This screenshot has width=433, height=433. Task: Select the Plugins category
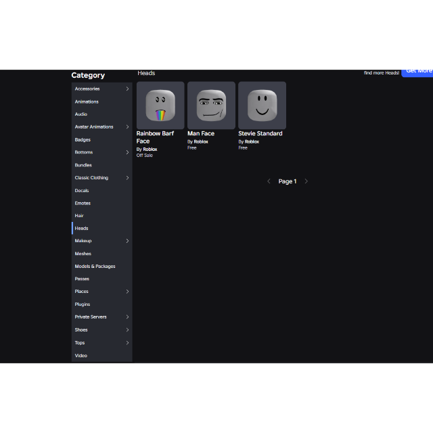tap(102, 304)
